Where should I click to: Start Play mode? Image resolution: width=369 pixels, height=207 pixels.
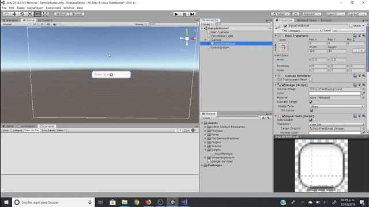pyautogui.click(x=176, y=14)
